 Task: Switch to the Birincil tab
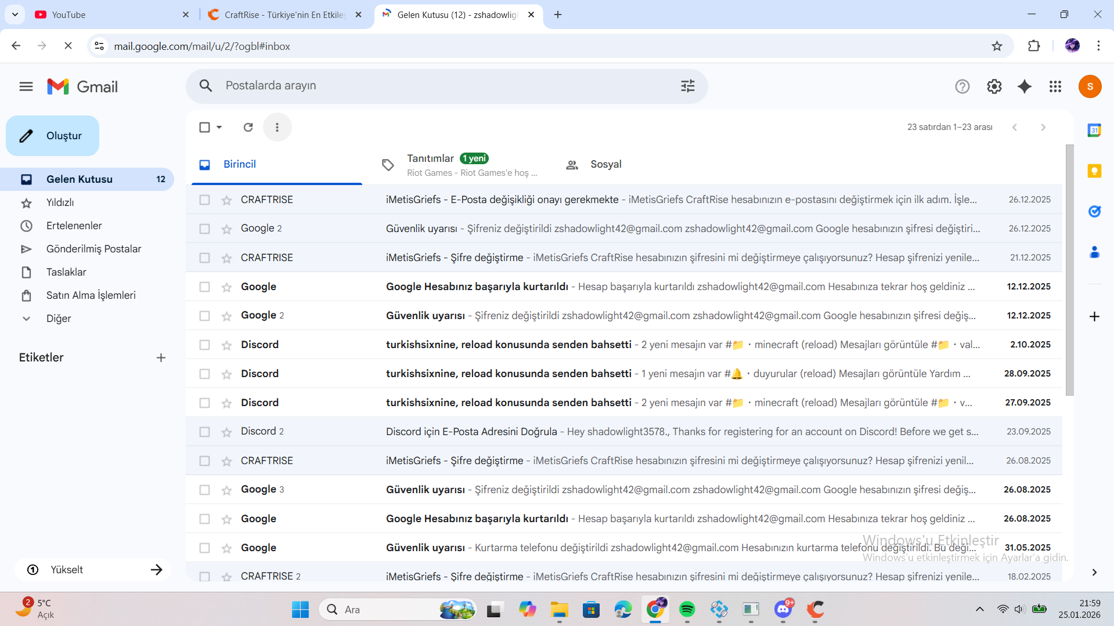click(276, 164)
